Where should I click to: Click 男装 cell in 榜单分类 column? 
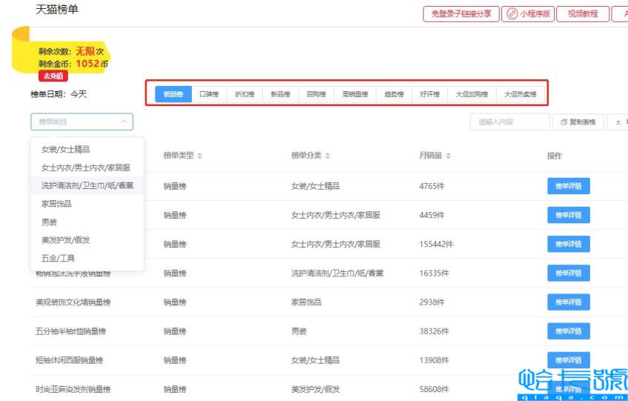click(x=298, y=331)
